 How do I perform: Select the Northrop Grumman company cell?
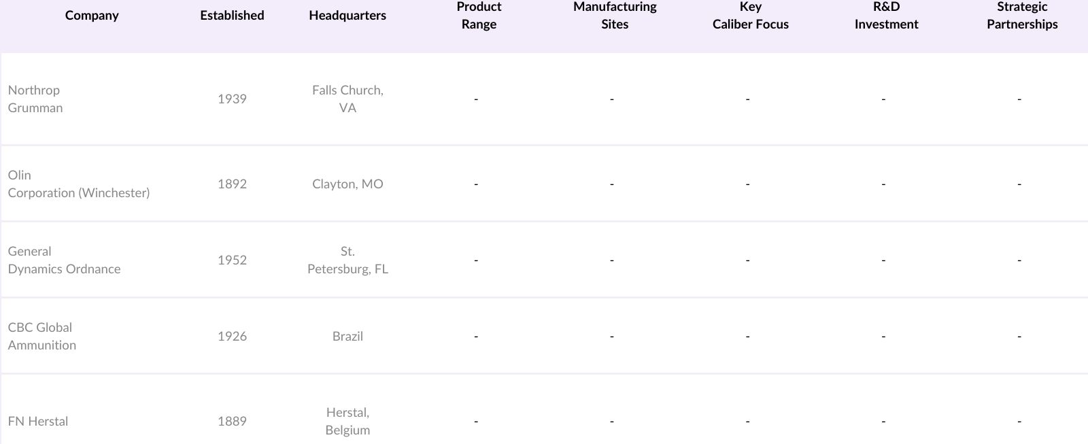pos(35,99)
